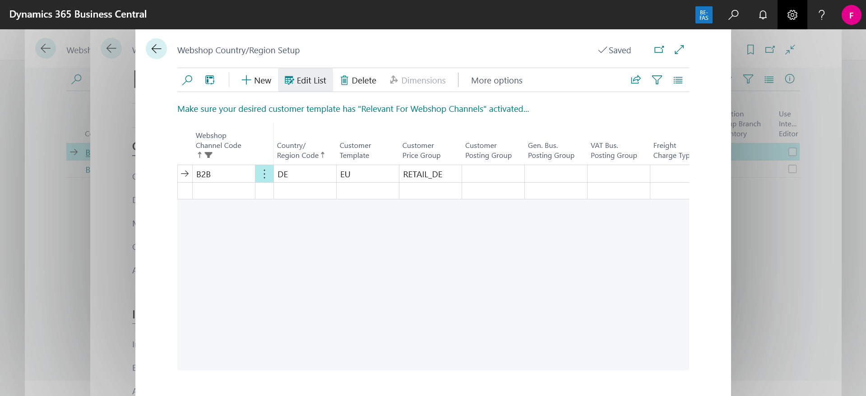
Task: Click the Freight Charge Type column header
Action: coord(671,150)
